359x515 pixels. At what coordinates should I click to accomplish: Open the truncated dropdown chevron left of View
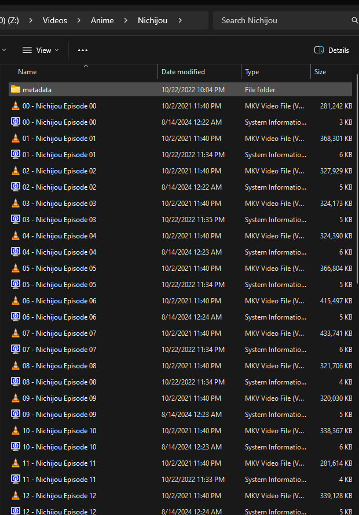(x=4, y=50)
